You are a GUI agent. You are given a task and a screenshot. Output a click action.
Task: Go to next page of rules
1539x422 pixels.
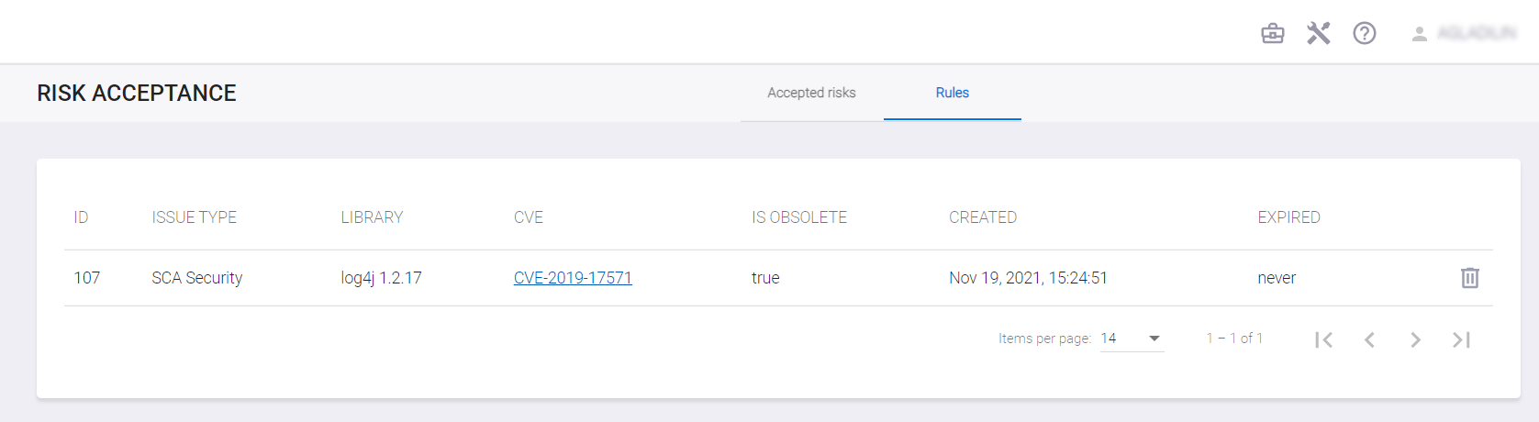click(1415, 339)
